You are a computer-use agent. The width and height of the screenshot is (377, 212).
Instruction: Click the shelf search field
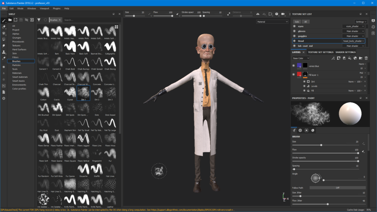(91, 20)
